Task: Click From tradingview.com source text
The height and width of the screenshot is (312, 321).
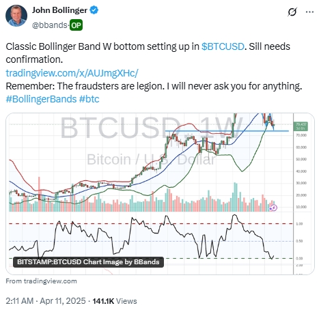Action: click(x=41, y=281)
